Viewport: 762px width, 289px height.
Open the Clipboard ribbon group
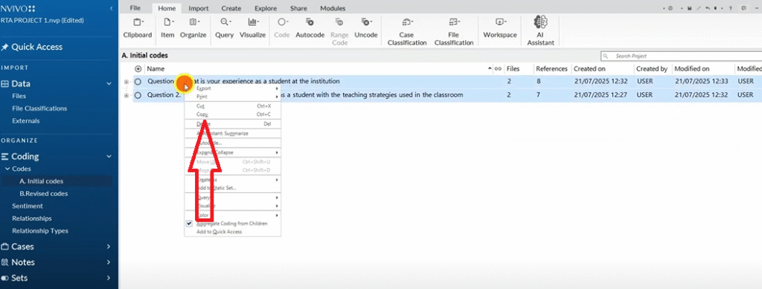click(138, 29)
